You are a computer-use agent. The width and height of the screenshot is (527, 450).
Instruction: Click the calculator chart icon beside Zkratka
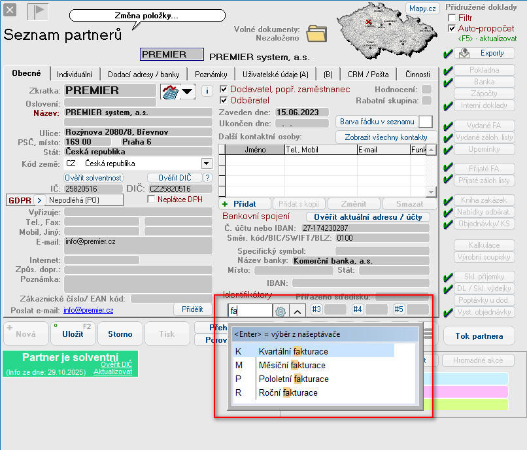[x=169, y=91]
